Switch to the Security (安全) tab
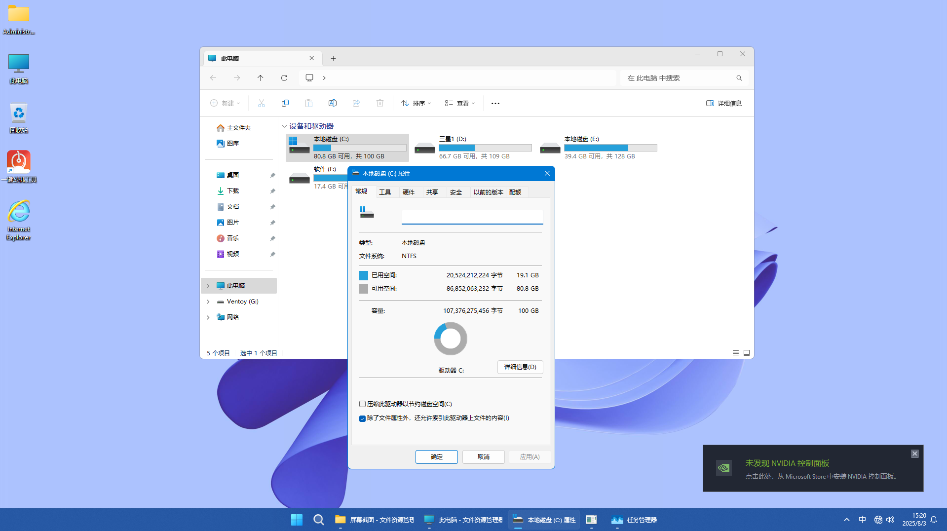Screen dimensions: 947x531 click(x=456, y=192)
